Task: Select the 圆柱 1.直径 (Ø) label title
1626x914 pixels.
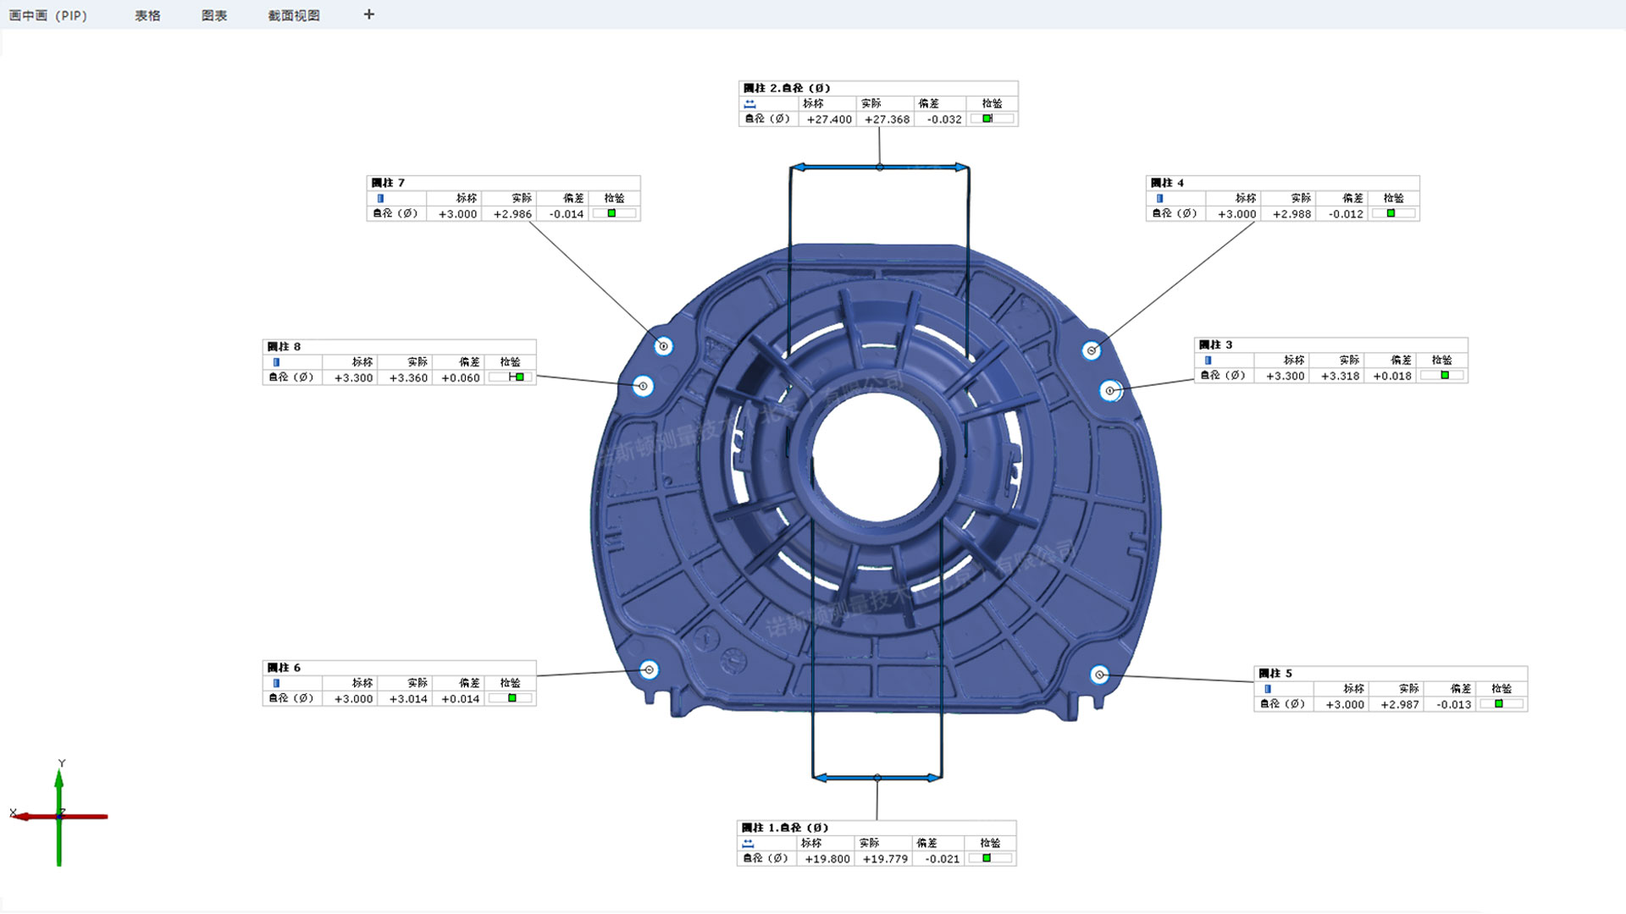Action: 785,828
